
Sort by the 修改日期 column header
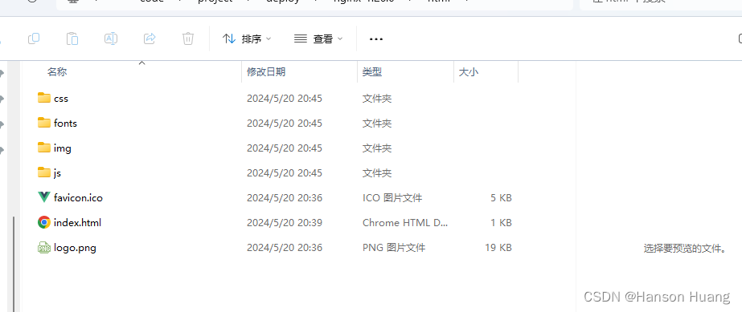[266, 71]
